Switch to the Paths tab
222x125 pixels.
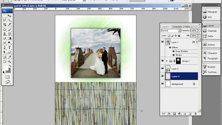point(187,26)
